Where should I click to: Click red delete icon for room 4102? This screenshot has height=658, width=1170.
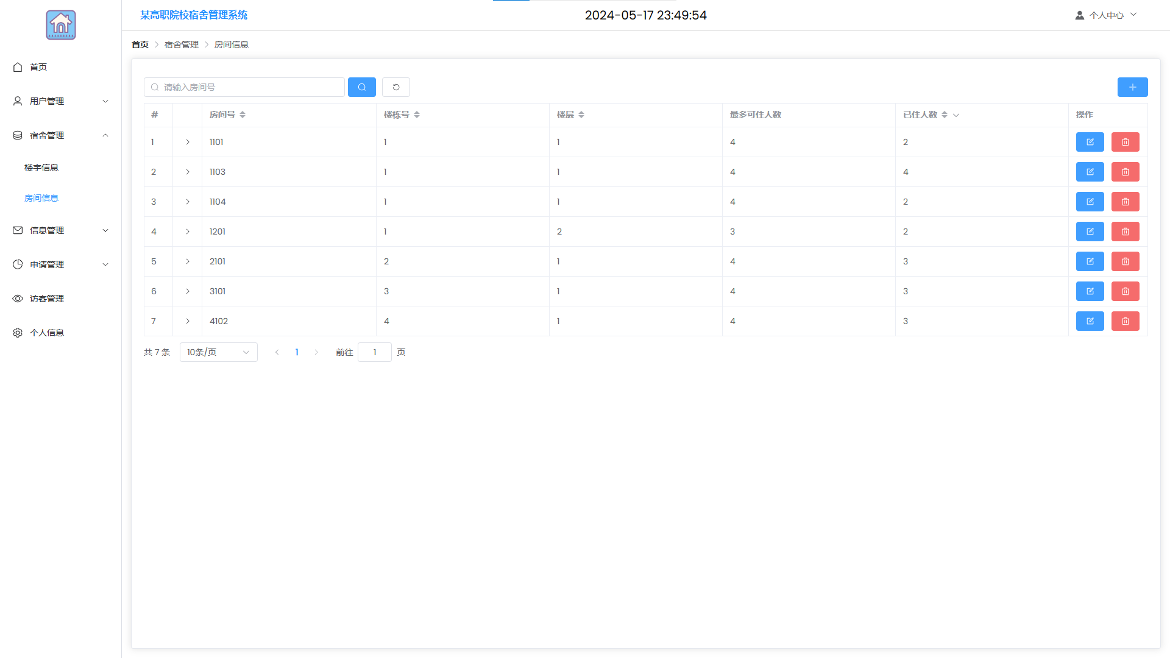[x=1125, y=321]
